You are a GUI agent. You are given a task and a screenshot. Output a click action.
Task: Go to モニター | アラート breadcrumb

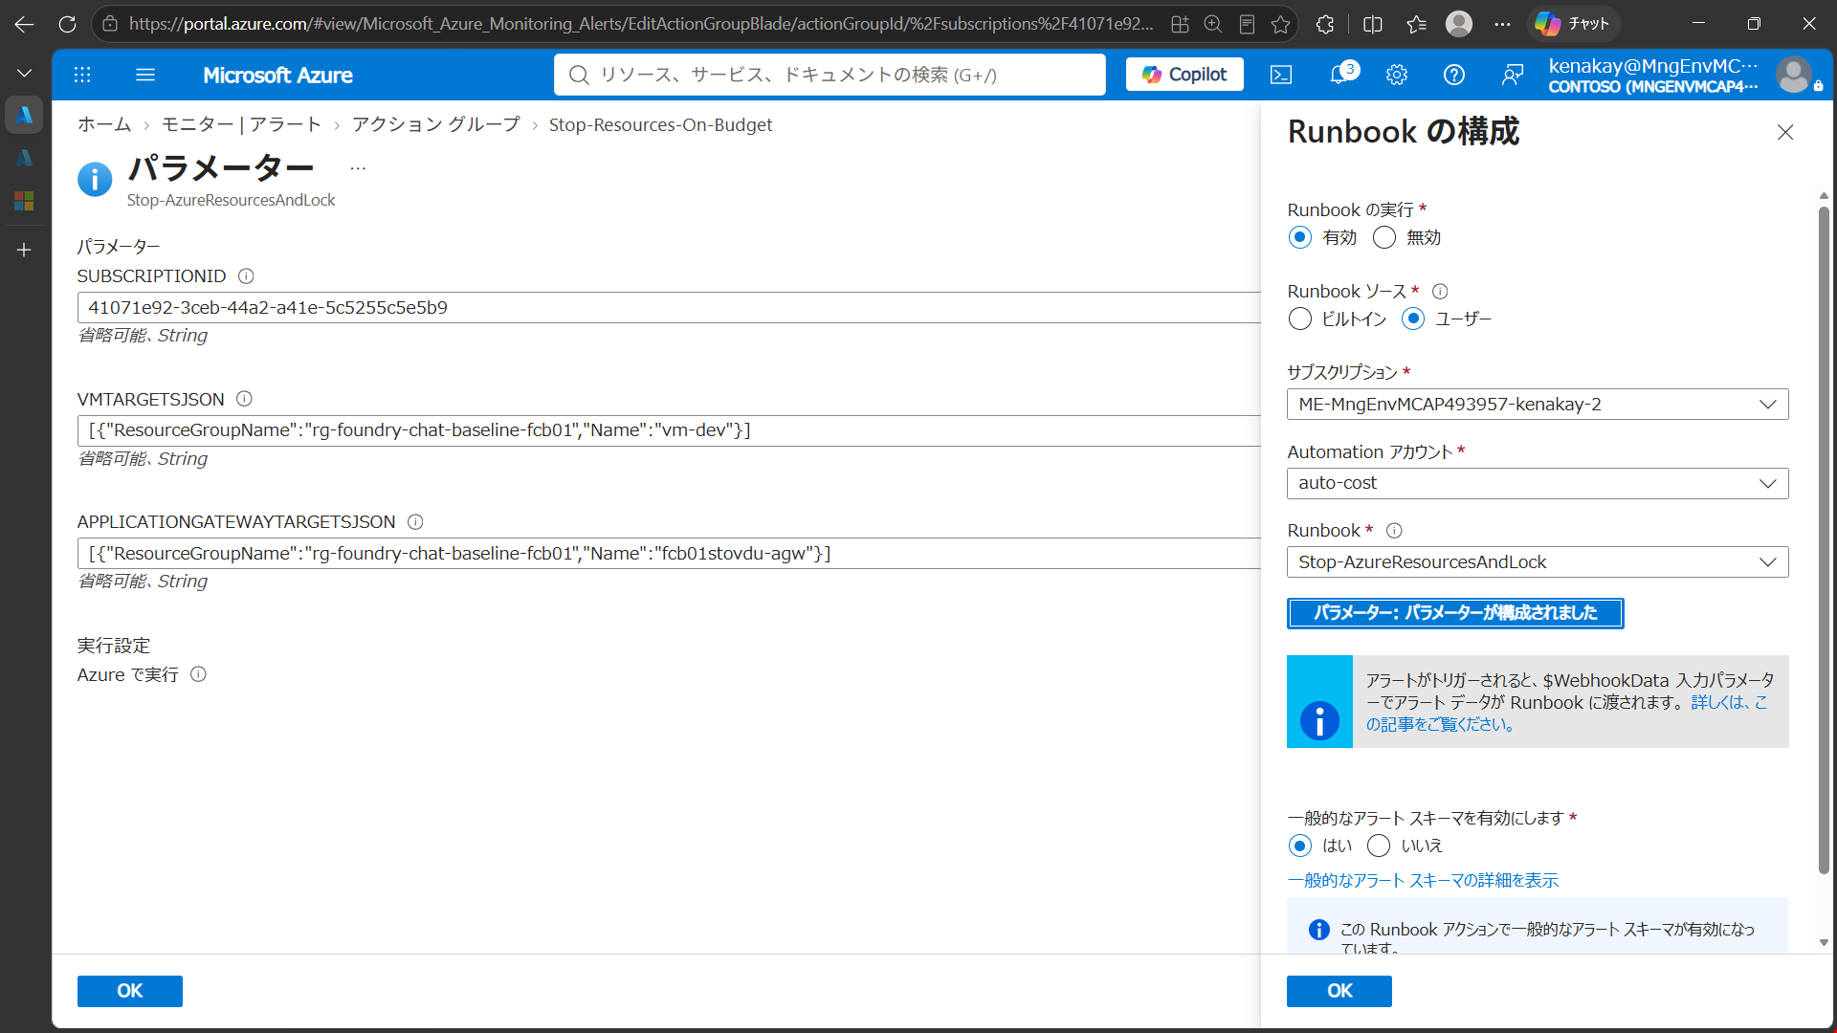241,125
